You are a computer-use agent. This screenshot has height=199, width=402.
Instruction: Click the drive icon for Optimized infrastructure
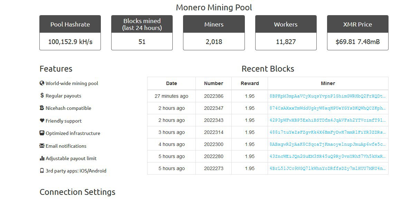[x=42, y=133]
